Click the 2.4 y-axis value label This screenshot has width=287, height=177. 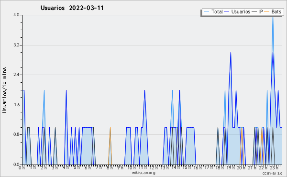tap(16, 75)
